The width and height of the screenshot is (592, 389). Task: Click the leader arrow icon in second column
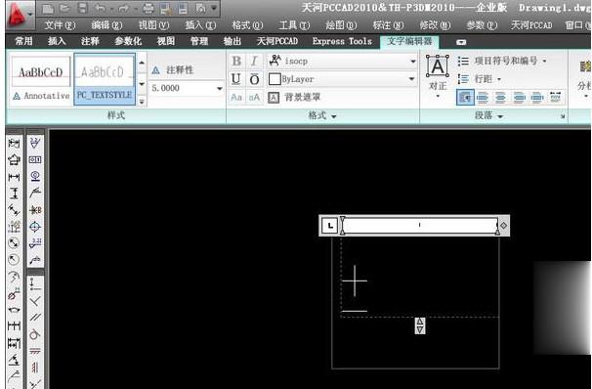click(x=35, y=194)
